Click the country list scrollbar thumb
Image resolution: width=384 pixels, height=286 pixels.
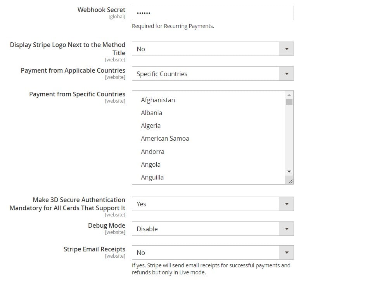[289, 102]
